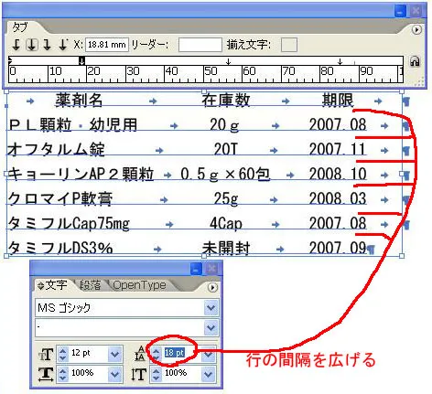
Task: Select the center-justified tab icon
Action: coord(32,45)
